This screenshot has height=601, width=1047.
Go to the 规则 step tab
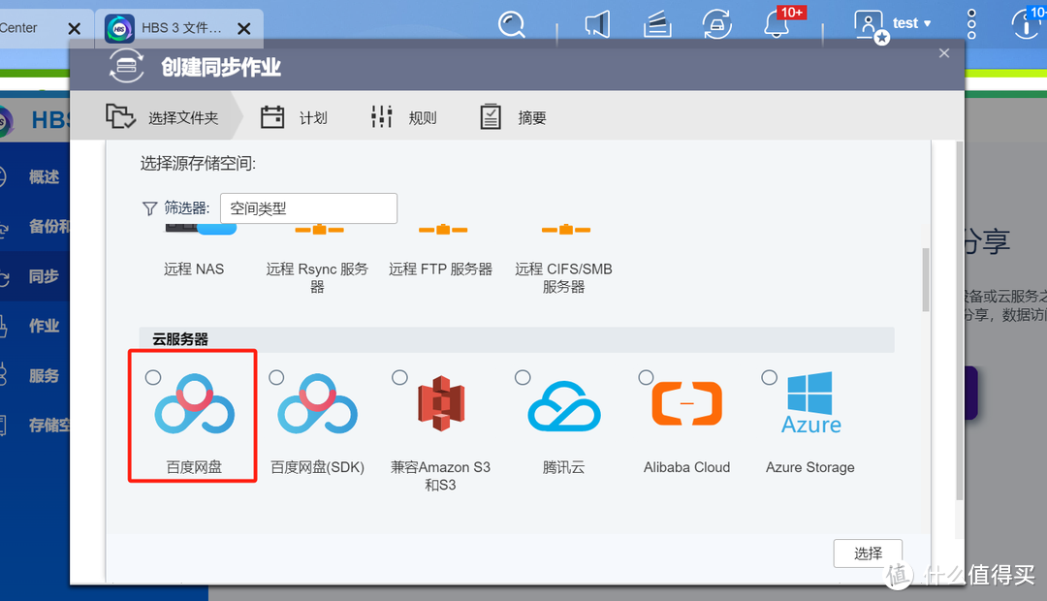(404, 118)
